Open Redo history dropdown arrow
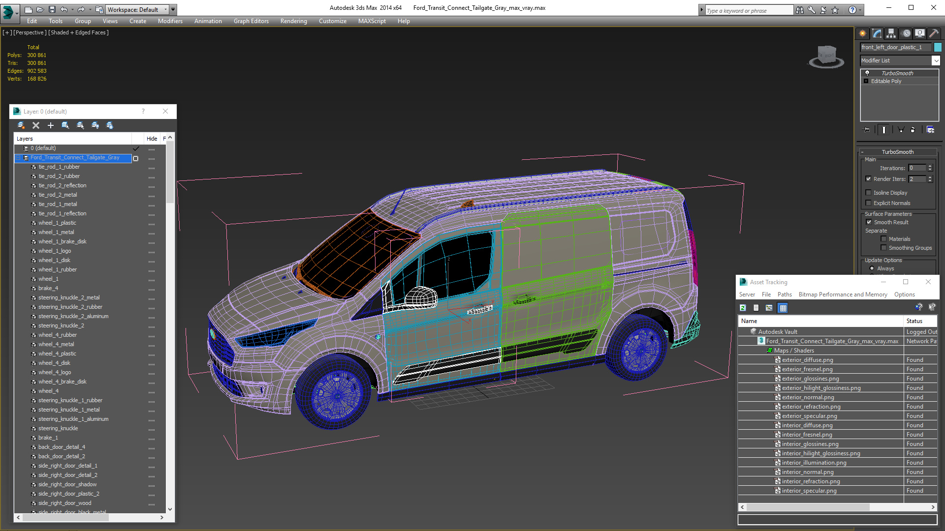This screenshot has width=945, height=531. (x=90, y=9)
